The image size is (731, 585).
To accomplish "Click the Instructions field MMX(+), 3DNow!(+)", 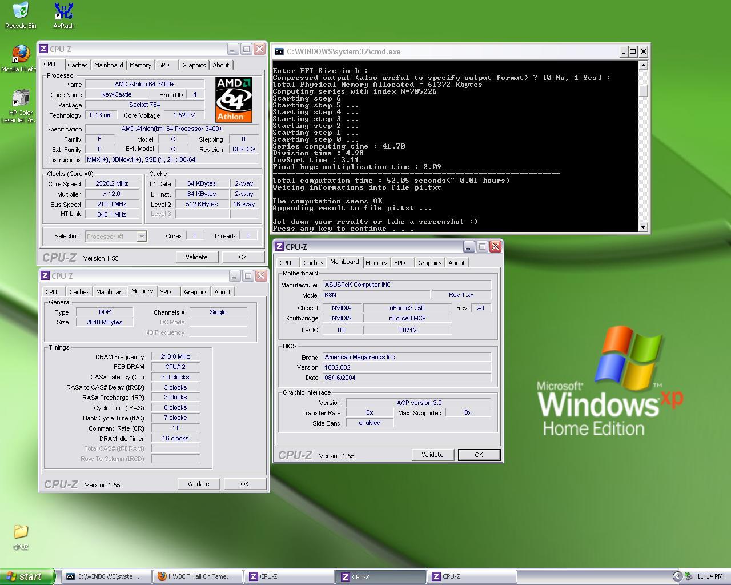I will 171,160.
